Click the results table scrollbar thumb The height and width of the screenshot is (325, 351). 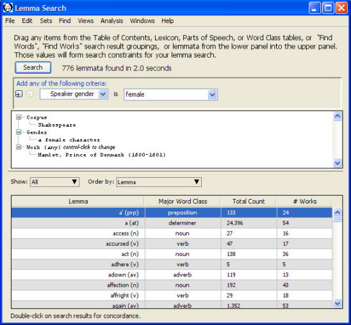click(338, 219)
